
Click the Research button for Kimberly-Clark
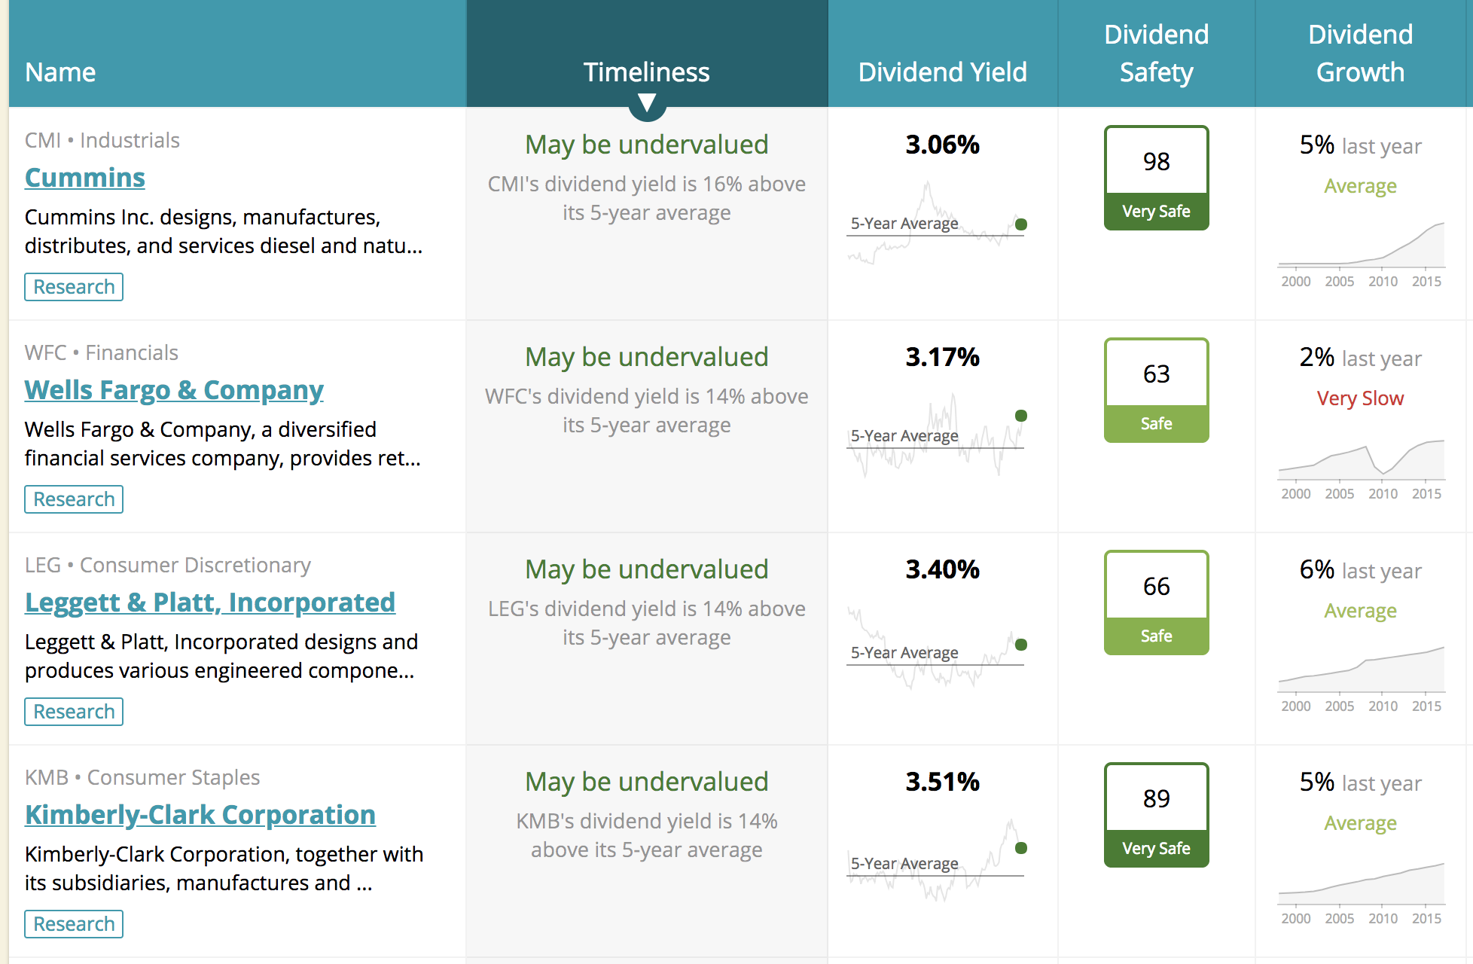tap(74, 924)
